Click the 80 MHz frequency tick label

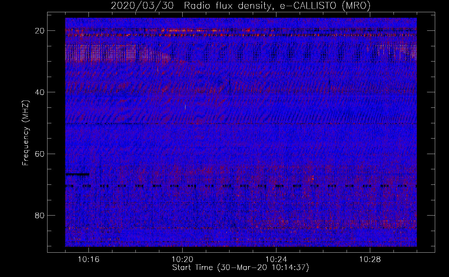[x=40, y=215]
